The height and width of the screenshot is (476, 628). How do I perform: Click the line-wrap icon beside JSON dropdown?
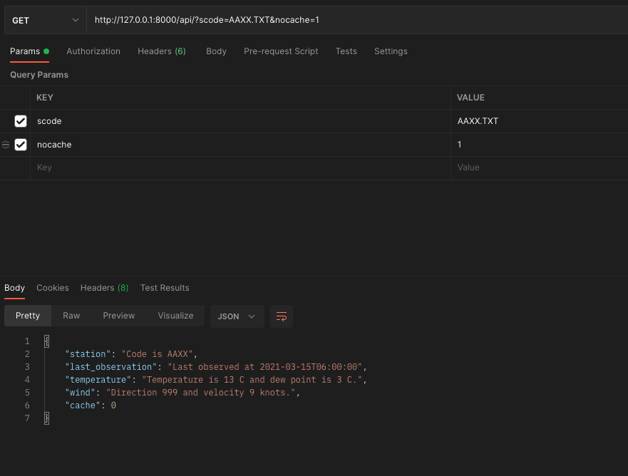(281, 316)
